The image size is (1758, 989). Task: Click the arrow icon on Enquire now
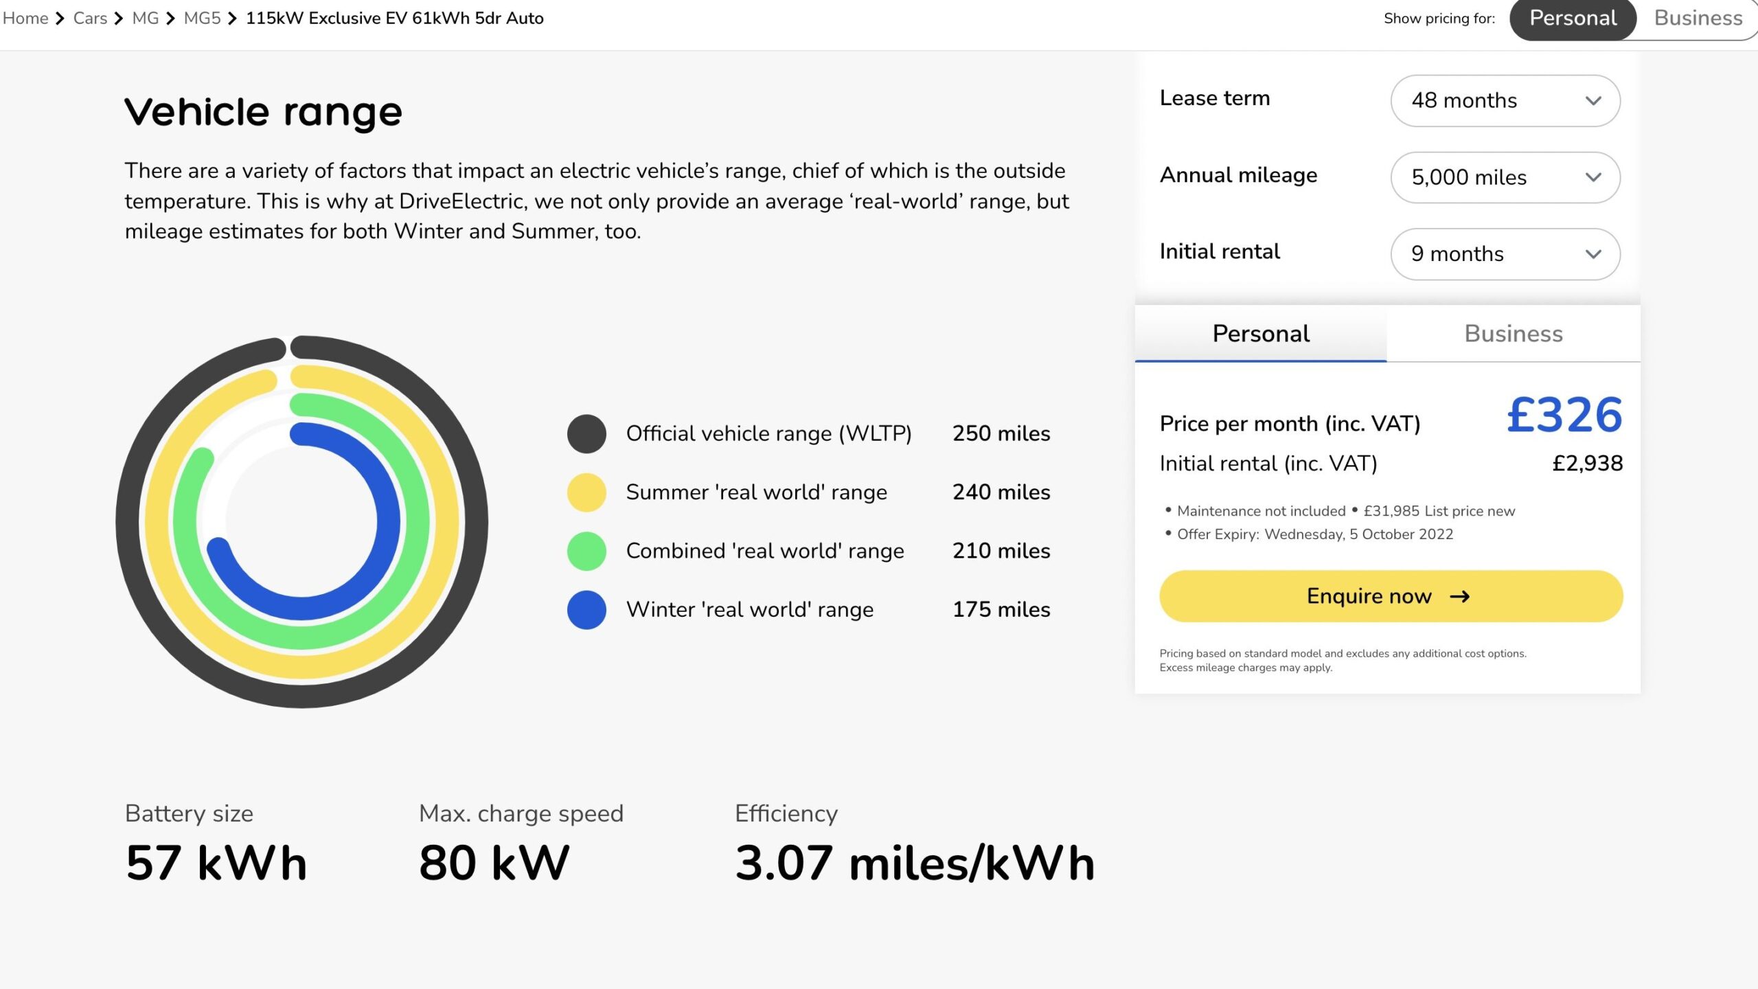tap(1459, 597)
